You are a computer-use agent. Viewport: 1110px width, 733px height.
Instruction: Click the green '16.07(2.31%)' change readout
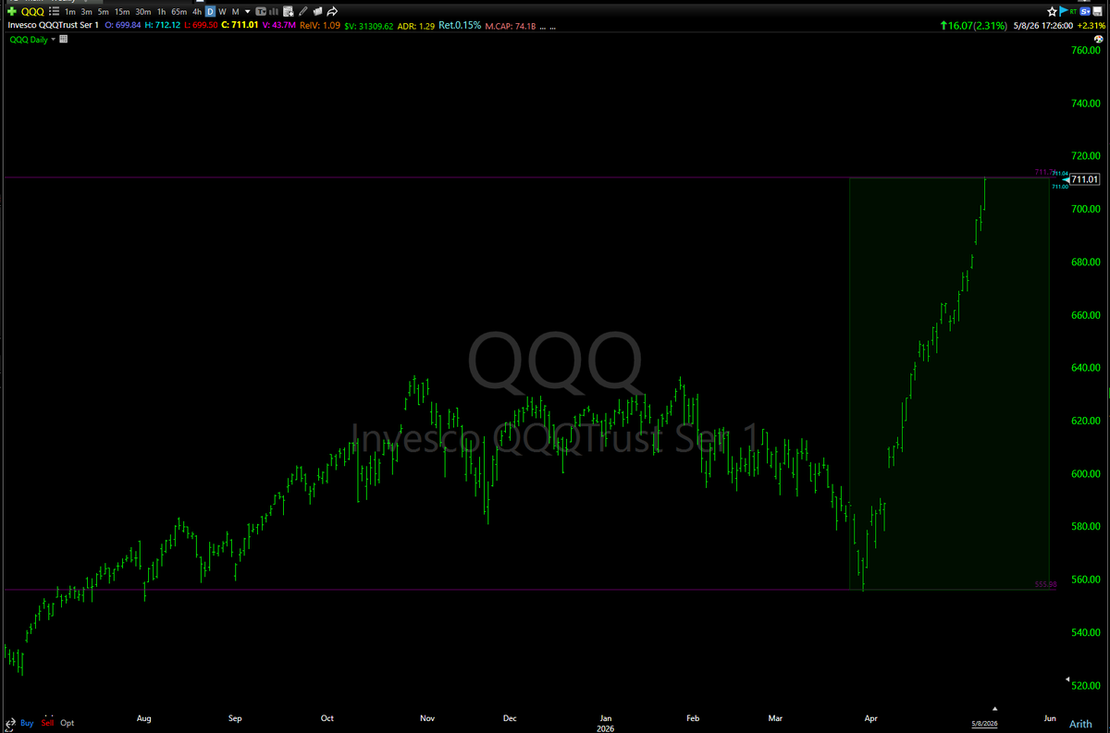click(974, 26)
